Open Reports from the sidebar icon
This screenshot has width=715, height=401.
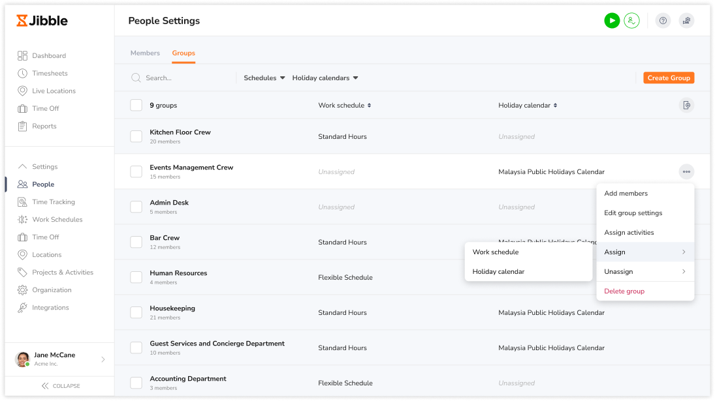[22, 126]
